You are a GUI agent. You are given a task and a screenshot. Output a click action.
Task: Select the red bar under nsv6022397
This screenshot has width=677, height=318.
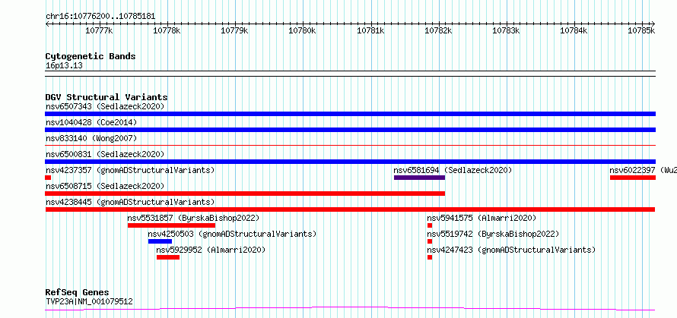click(633, 178)
